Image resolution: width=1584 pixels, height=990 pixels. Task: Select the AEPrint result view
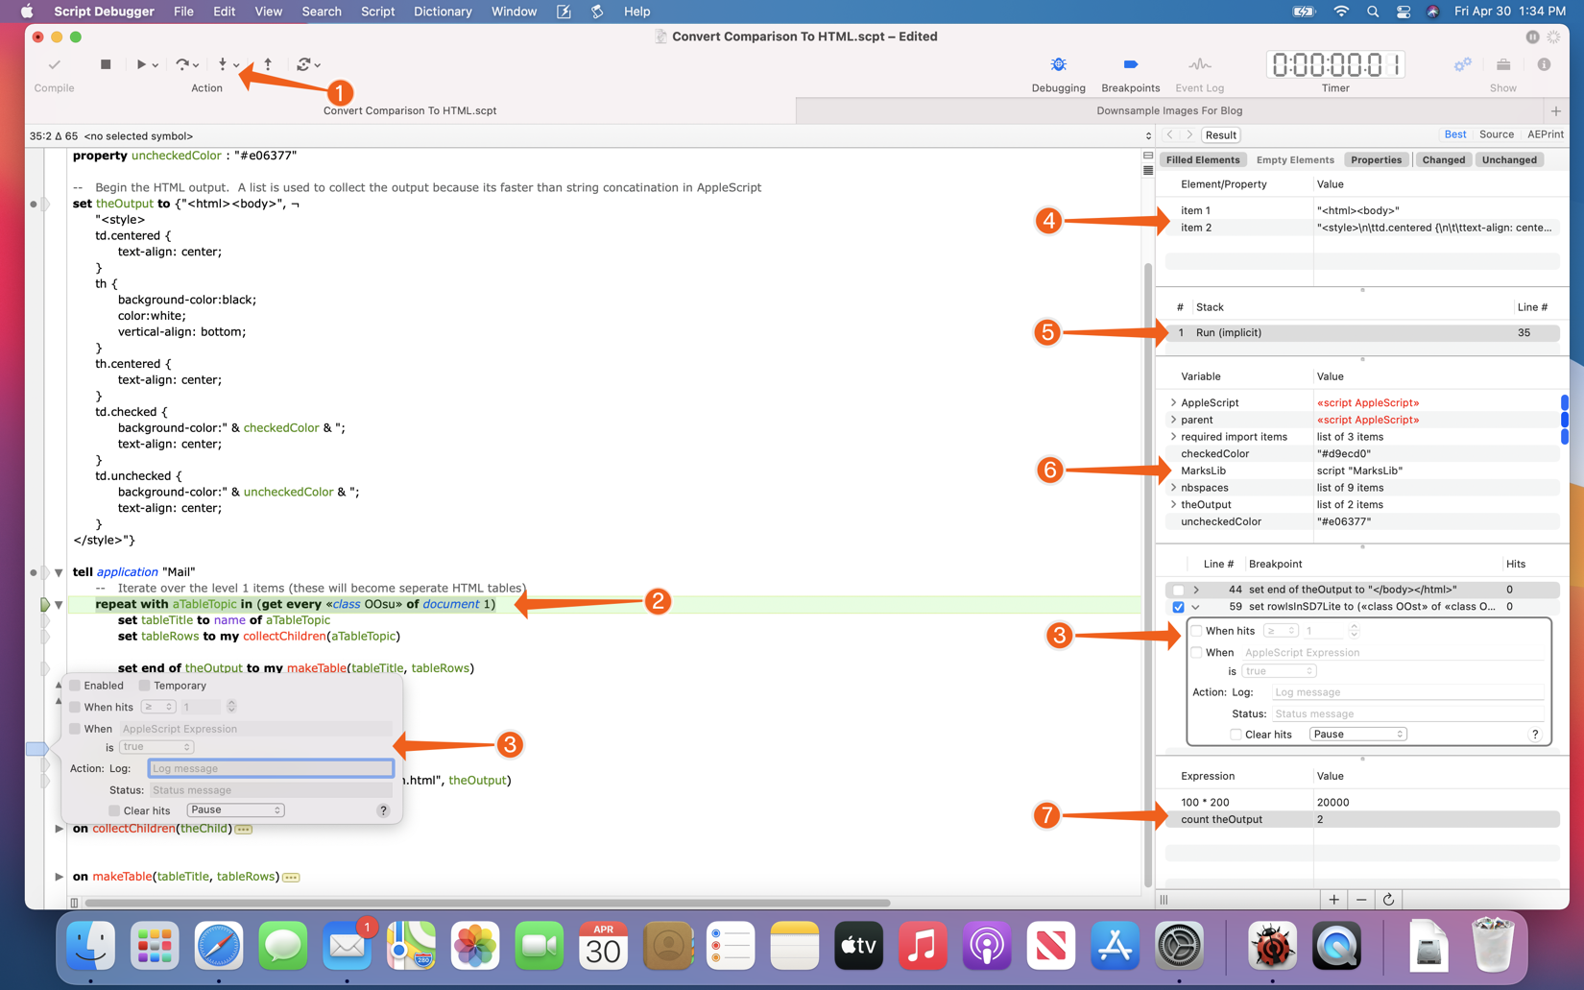point(1545,135)
